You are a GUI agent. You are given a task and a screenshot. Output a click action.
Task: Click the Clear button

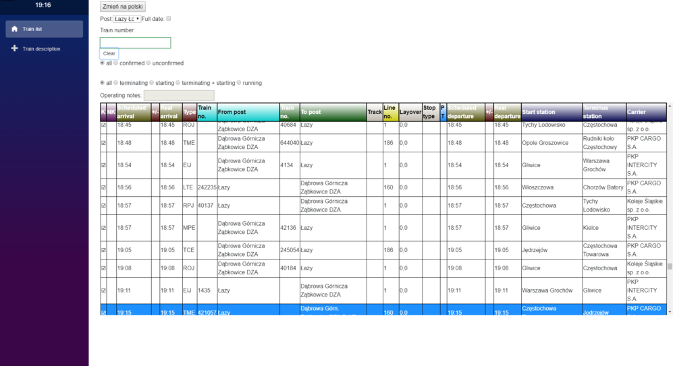click(109, 53)
